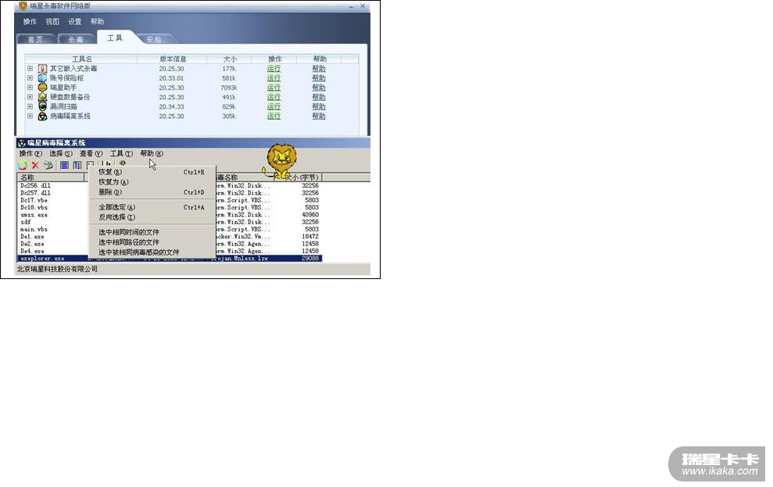Screen dimensions: 773x487
Task: Expand the 病毒隔离系统 row
Action: click(30, 116)
